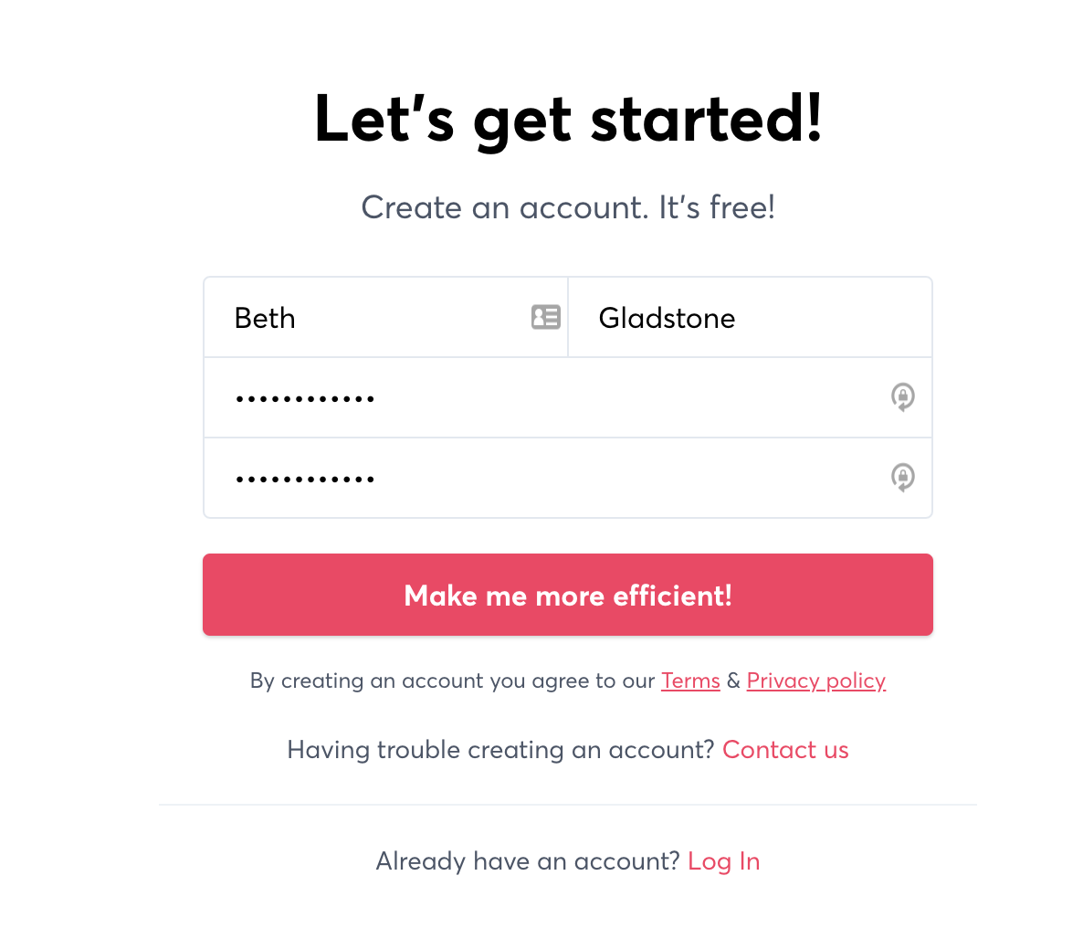Click the horizontal divider above the login prompt
Image resolution: width=1083 pixels, height=939 pixels.
(x=568, y=805)
